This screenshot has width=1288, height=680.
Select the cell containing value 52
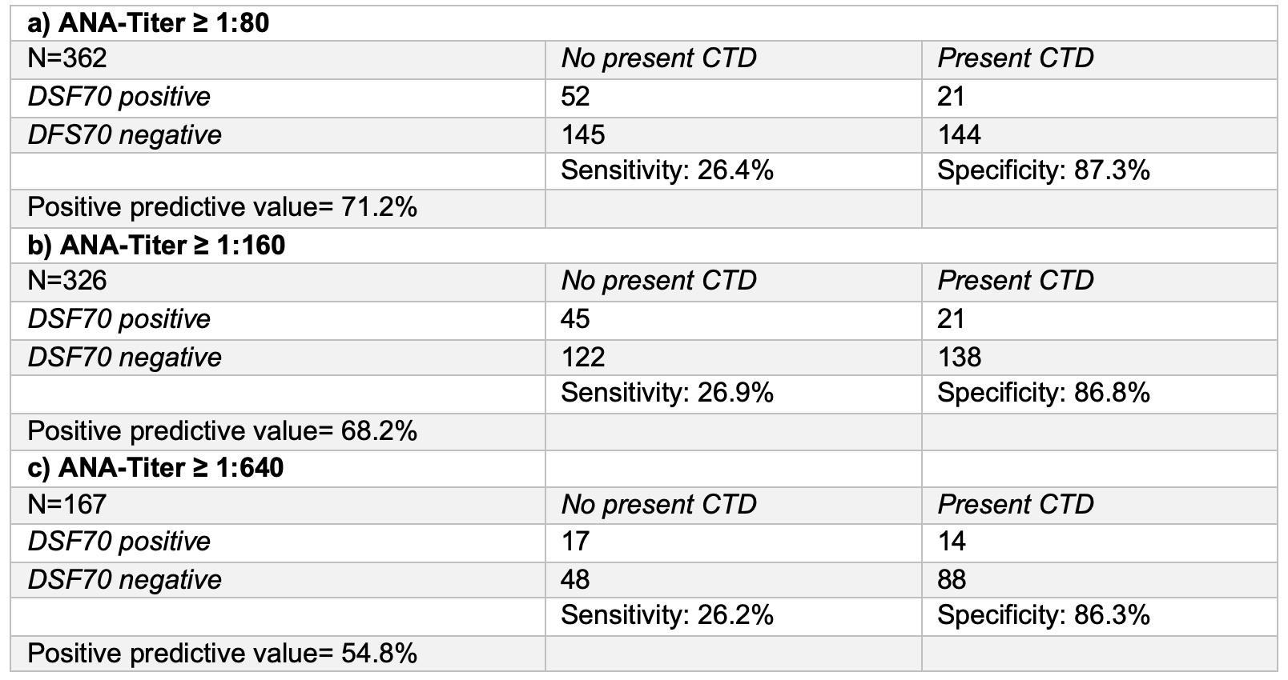coord(575,97)
